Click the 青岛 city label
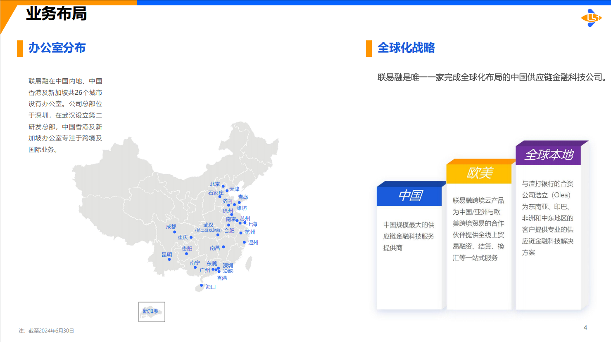Image resolution: width=611 pixels, height=342 pixels. (243, 197)
